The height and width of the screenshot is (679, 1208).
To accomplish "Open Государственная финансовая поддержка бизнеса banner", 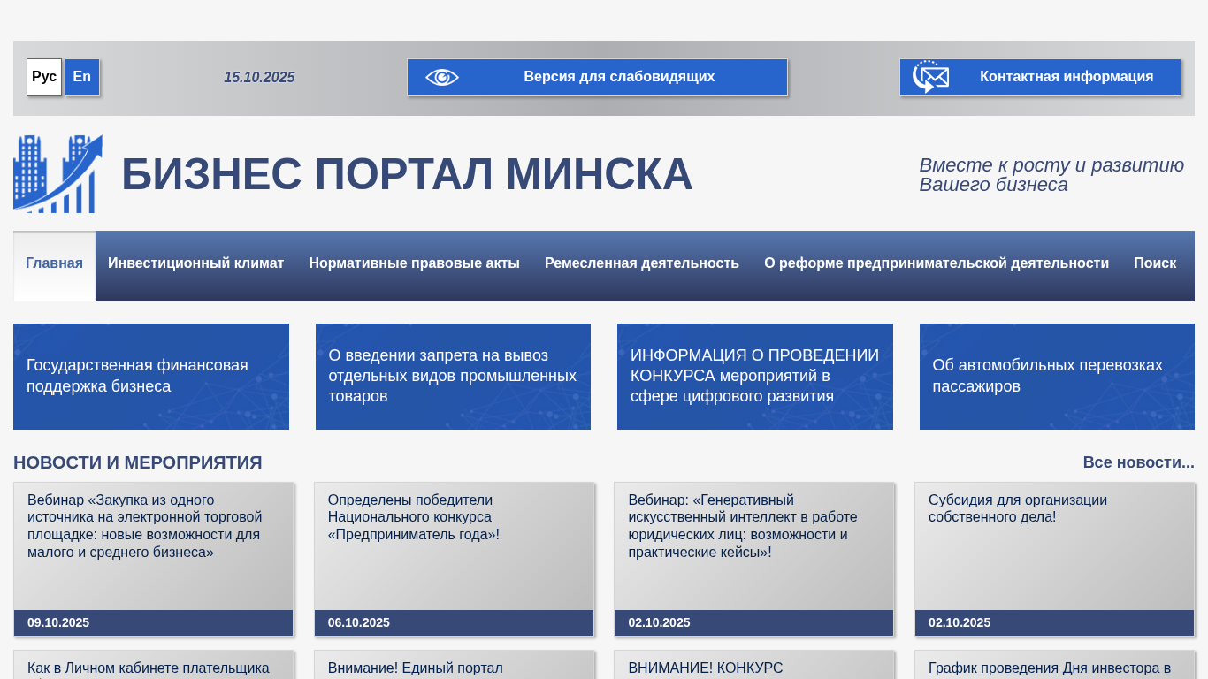I will (151, 377).
